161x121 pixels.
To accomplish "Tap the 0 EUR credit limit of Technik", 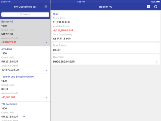I will click(x=5, y=89).
